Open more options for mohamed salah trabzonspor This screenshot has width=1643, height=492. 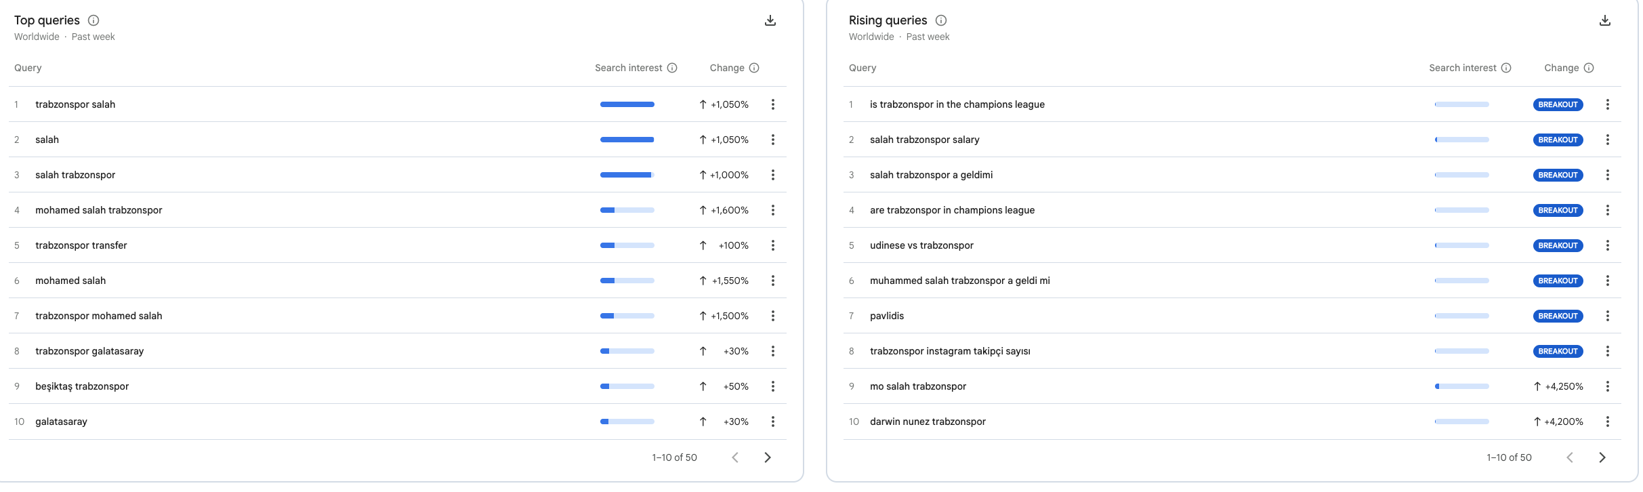pyautogui.click(x=773, y=210)
